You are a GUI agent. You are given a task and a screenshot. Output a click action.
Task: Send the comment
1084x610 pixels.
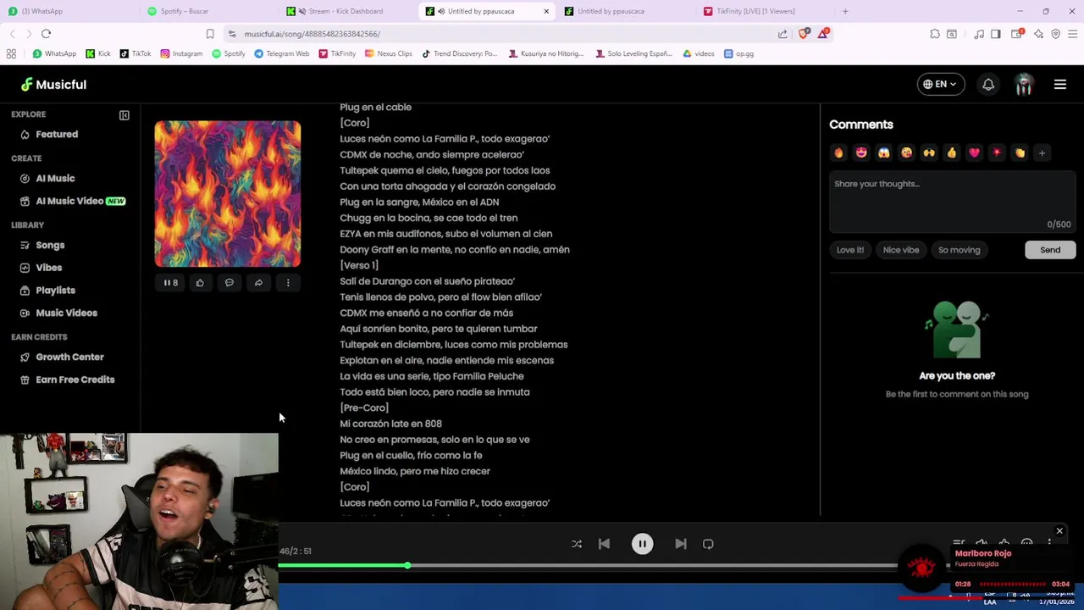click(x=1050, y=250)
